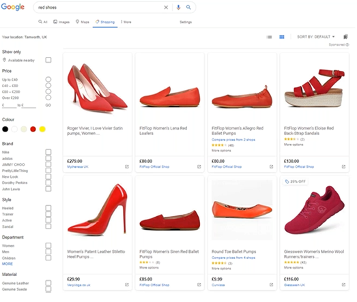Click location pin beside Available nearby
The height and width of the screenshot is (302, 357).
(4, 60)
